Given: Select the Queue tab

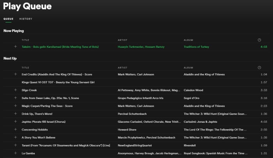Looking at the screenshot, I should click(x=9, y=19).
